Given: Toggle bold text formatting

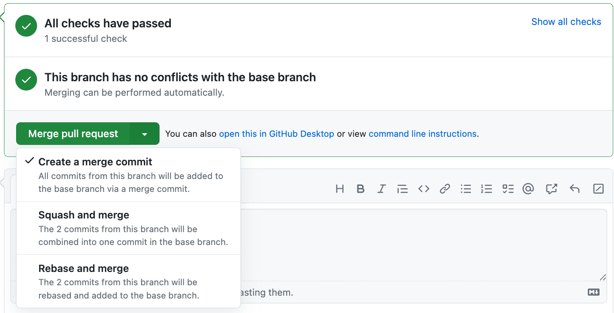Looking at the screenshot, I should [x=361, y=189].
